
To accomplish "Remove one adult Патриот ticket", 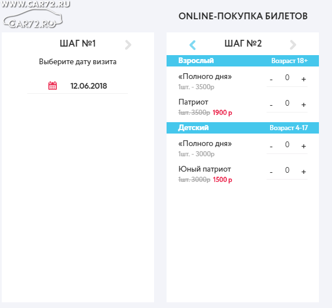I will [x=271, y=105].
